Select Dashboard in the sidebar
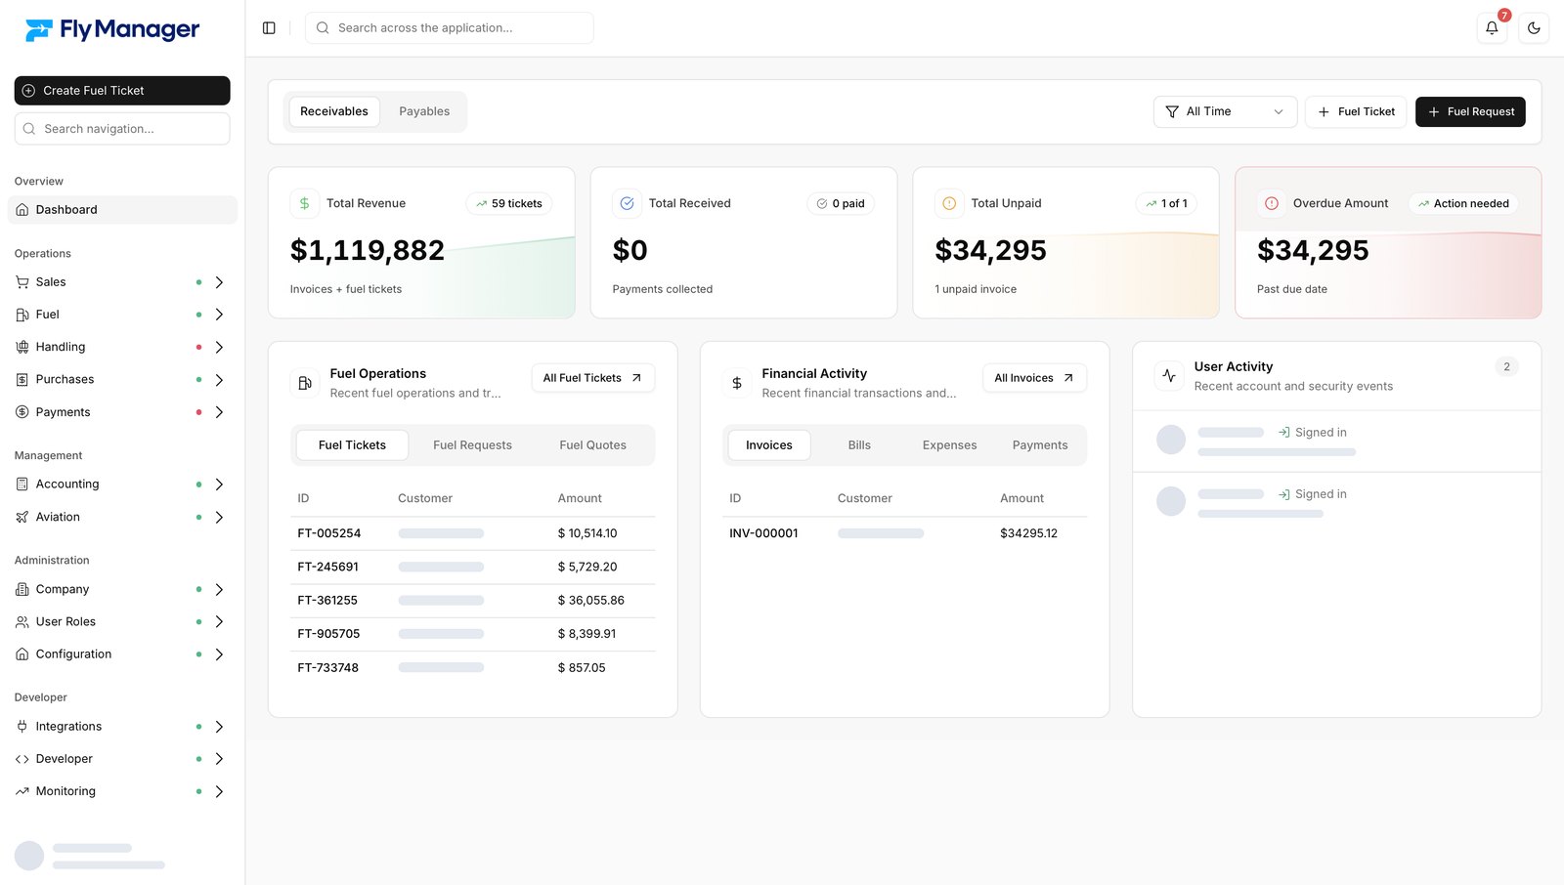Viewport: 1564px width, 885px height. click(122, 210)
